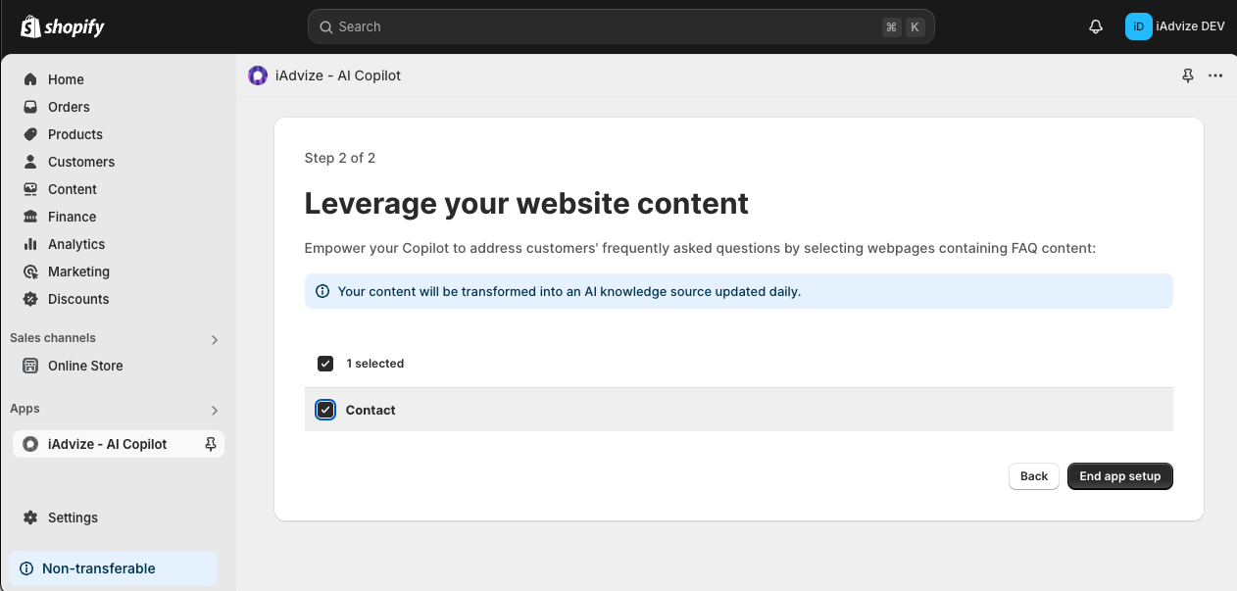Toggle the '1 selected' select-all checkbox

pyautogui.click(x=325, y=364)
